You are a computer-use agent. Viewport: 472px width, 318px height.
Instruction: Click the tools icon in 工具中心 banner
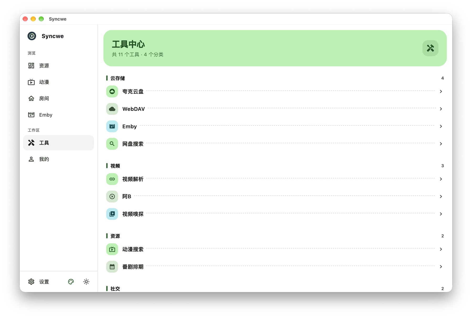[430, 48]
